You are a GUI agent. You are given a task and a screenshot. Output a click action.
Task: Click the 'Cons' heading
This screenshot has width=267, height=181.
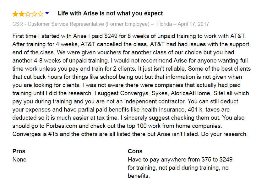click(x=135, y=151)
